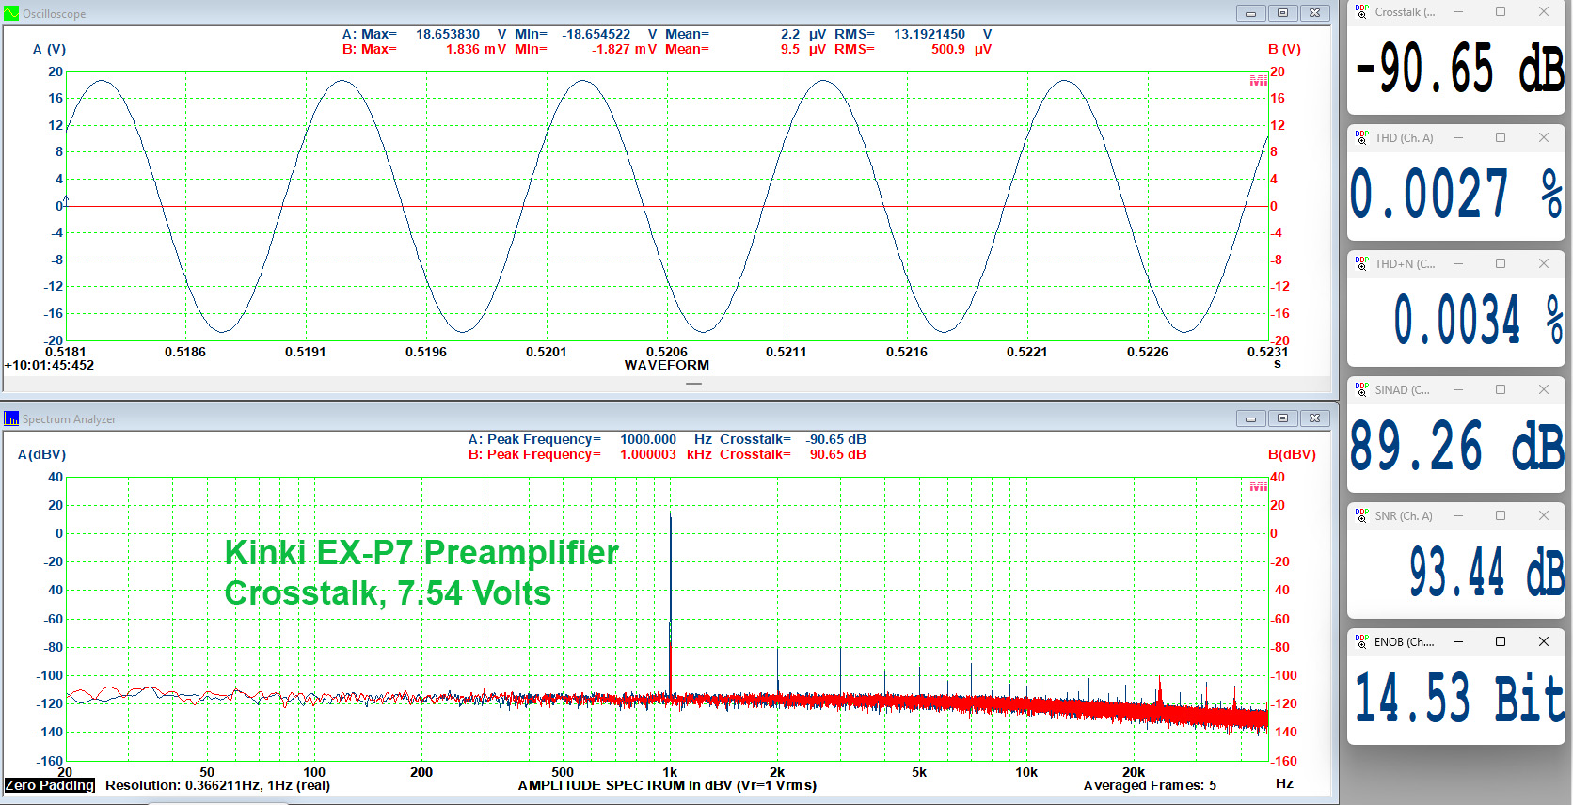Close the ENOB viewer
This screenshot has height=805, width=1573.
[1544, 641]
